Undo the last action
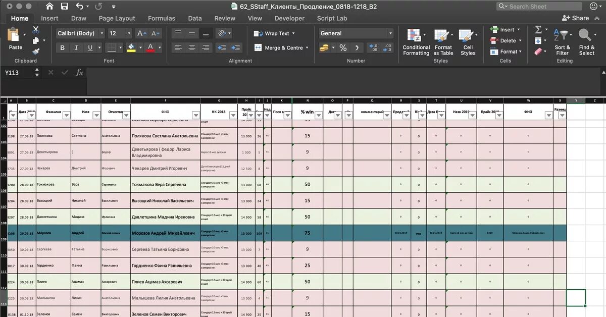This screenshot has width=606, height=317. (x=79, y=7)
